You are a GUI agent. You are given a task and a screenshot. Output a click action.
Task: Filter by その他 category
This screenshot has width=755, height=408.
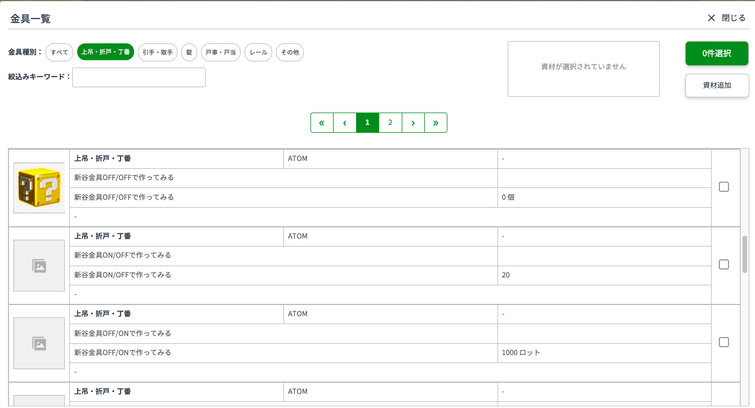click(x=290, y=52)
